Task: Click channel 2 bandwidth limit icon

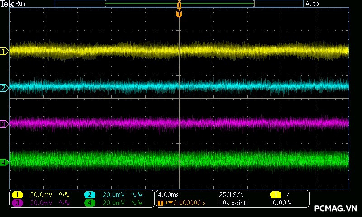Action: (136, 195)
